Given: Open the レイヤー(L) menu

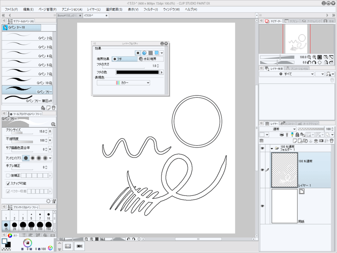Looking at the screenshot, I should (x=94, y=9).
